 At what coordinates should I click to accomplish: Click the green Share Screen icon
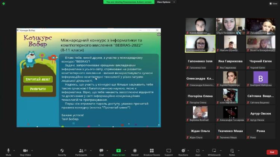tap(118, 151)
